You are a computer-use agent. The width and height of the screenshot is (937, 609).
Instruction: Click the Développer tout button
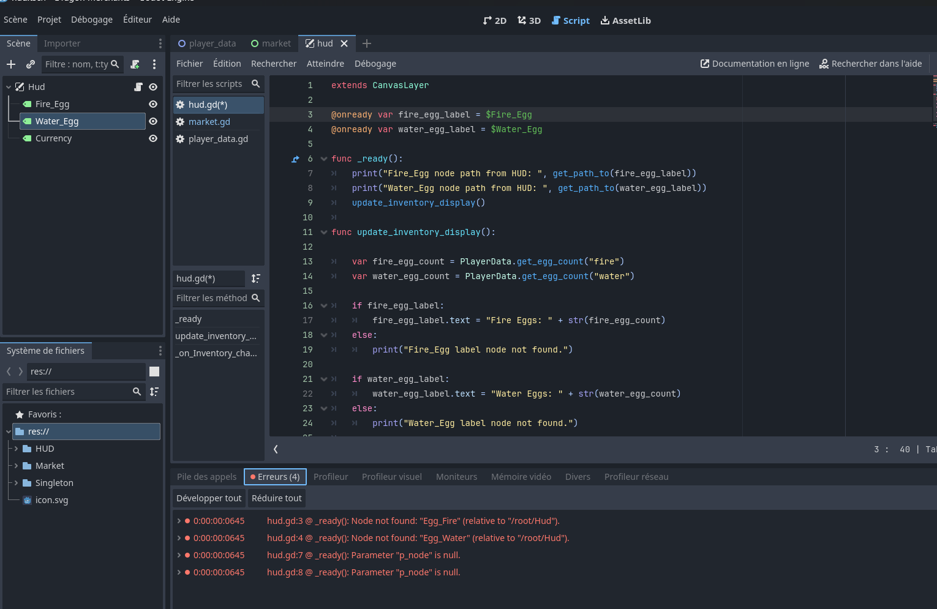(x=208, y=498)
